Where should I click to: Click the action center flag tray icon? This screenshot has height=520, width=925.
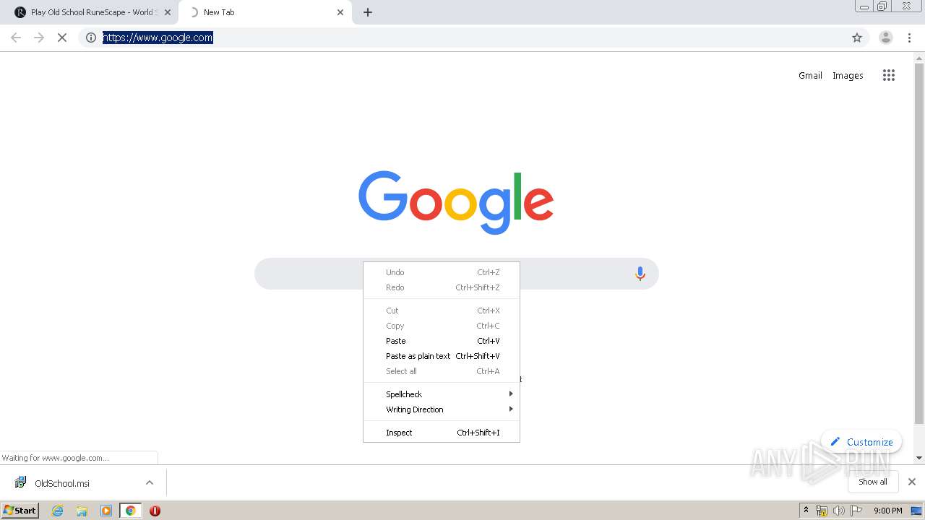[856, 511]
